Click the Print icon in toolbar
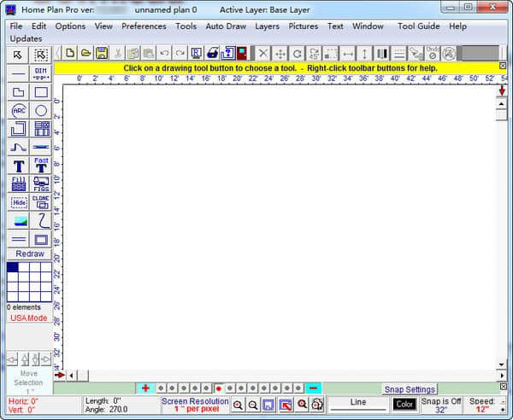 point(212,53)
